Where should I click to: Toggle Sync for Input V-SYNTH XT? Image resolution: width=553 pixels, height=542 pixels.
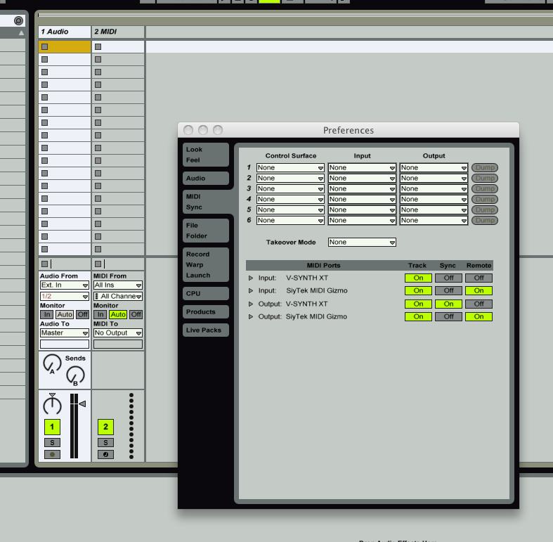tap(448, 278)
